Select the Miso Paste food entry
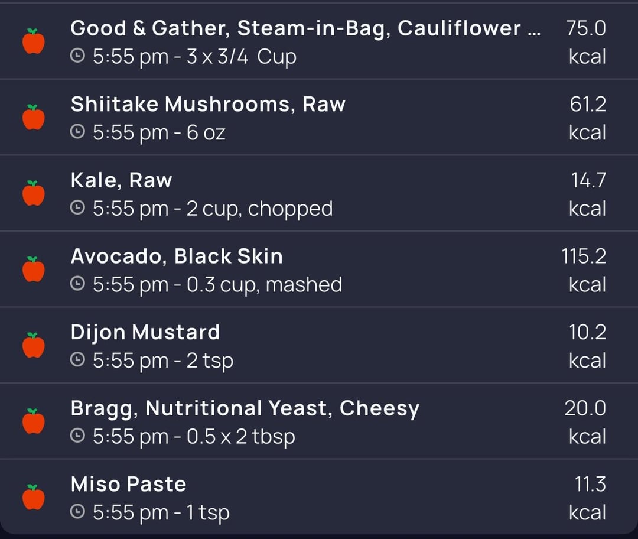Screen dimensions: 638x539 pos(128,484)
